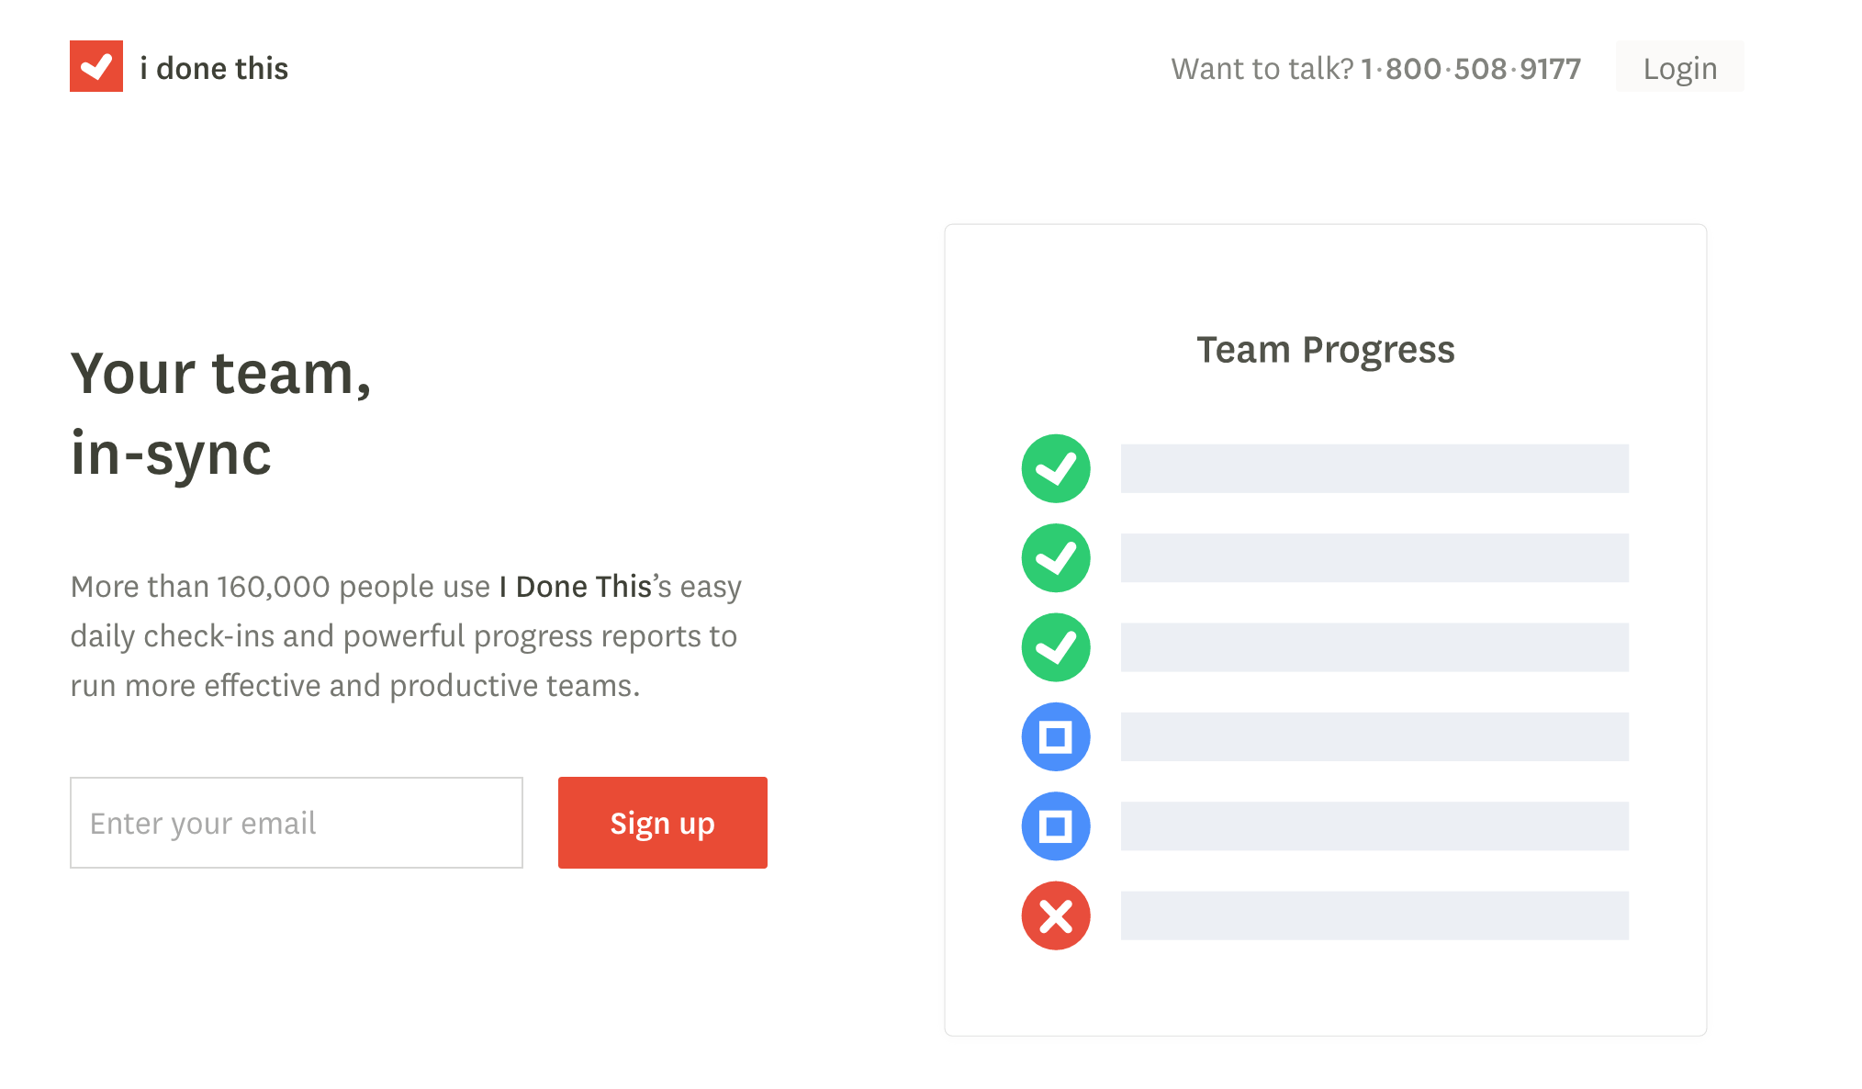Click the red checkmark logo icon
The image size is (1862, 1089).
[x=96, y=66]
